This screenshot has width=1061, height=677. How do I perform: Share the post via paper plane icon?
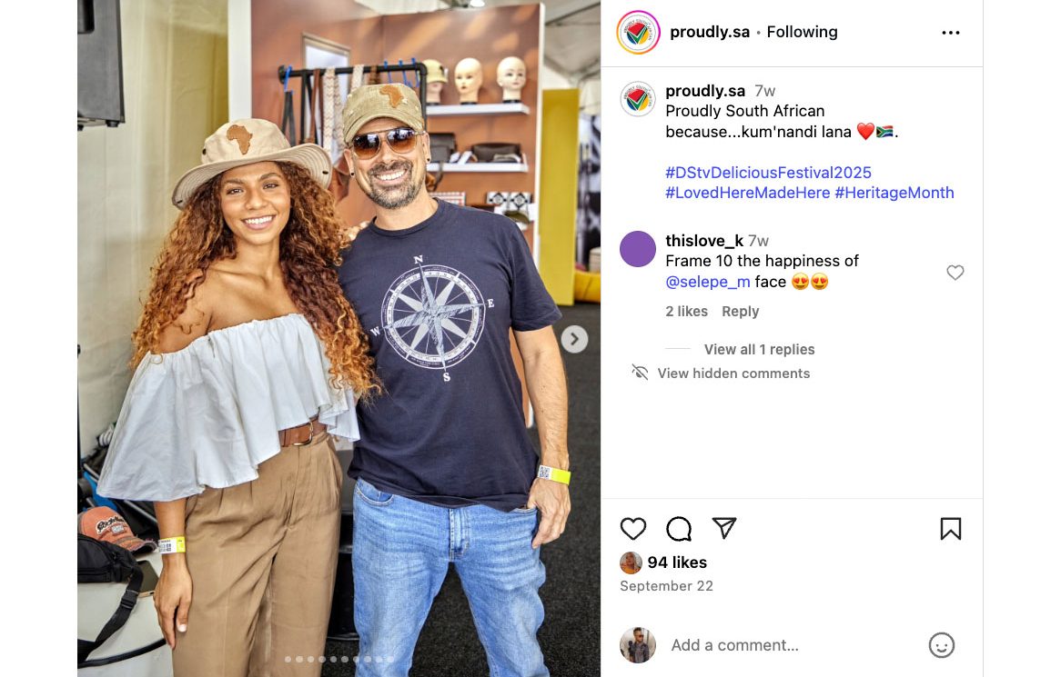click(724, 528)
